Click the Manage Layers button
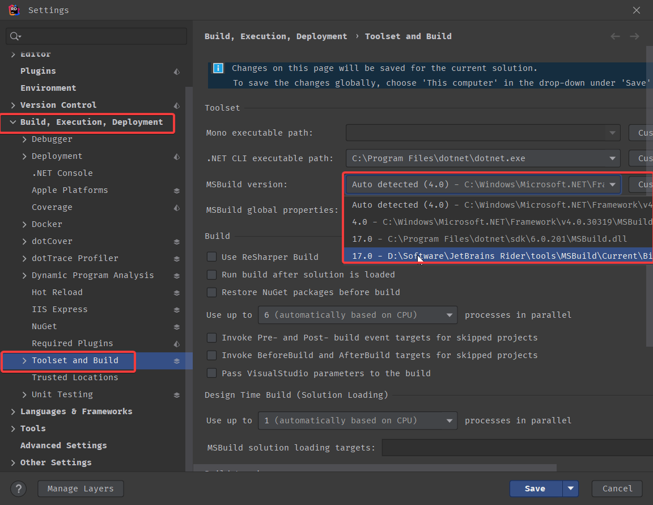This screenshot has width=653, height=505. pyautogui.click(x=80, y=489)
